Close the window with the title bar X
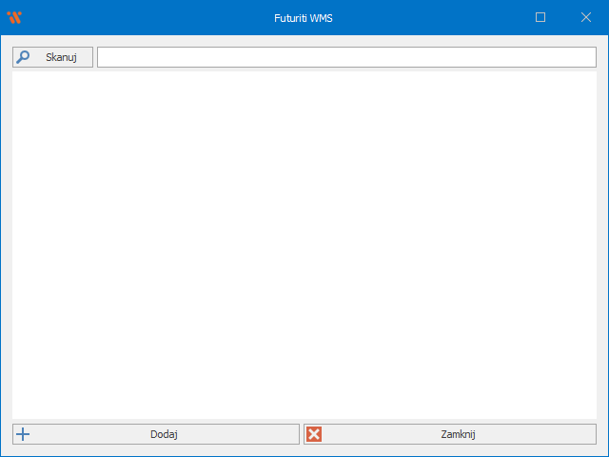The image size is (609, 457). (x=586, y=17)
